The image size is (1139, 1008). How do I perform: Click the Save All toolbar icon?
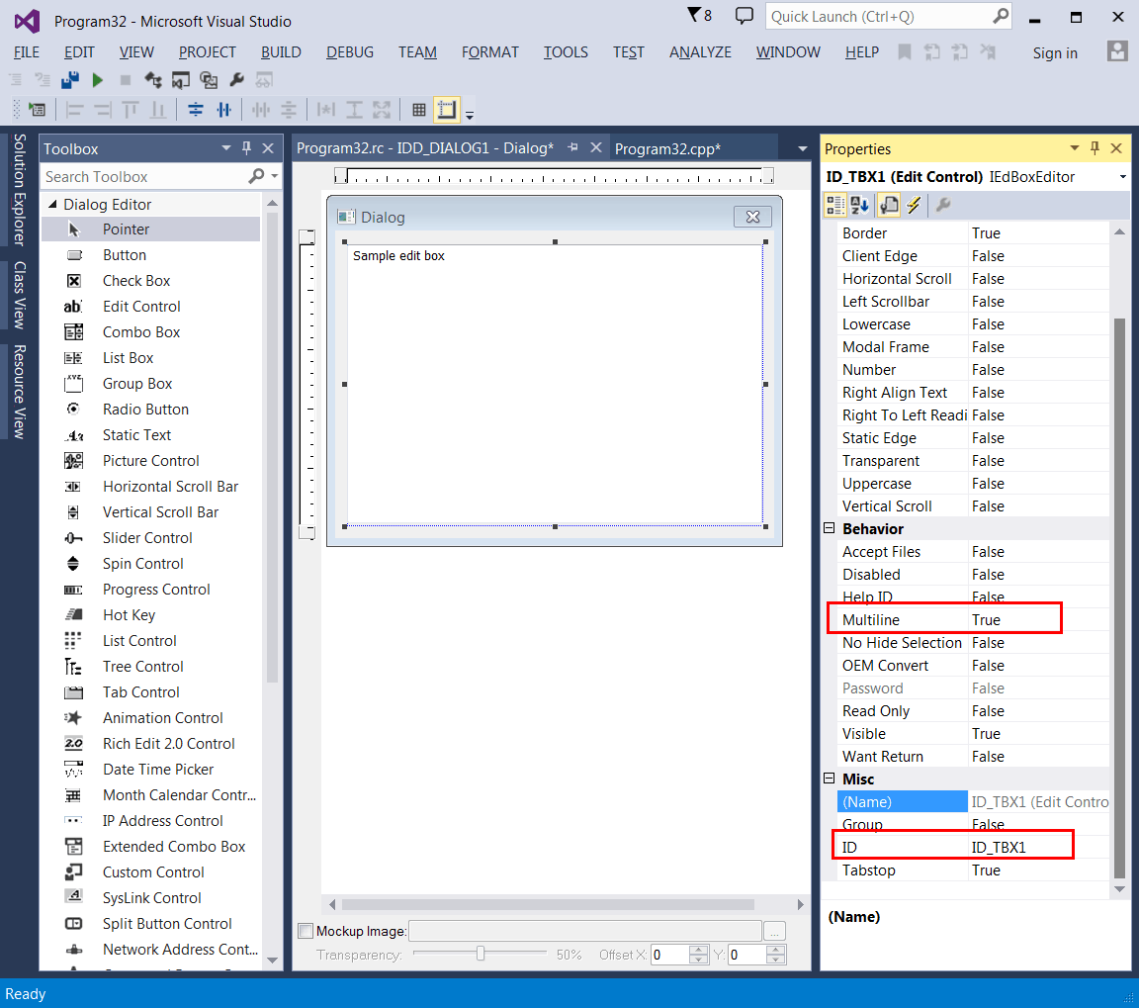70,80
